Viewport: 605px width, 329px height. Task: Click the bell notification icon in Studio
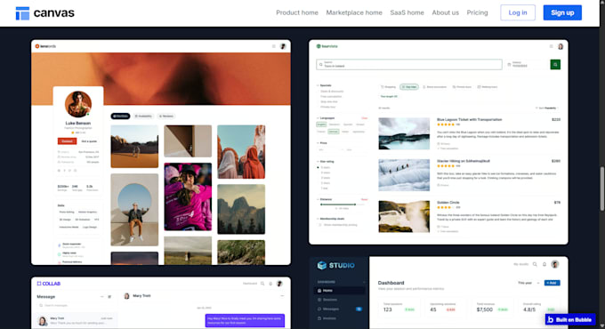click(x=544, y=264)
